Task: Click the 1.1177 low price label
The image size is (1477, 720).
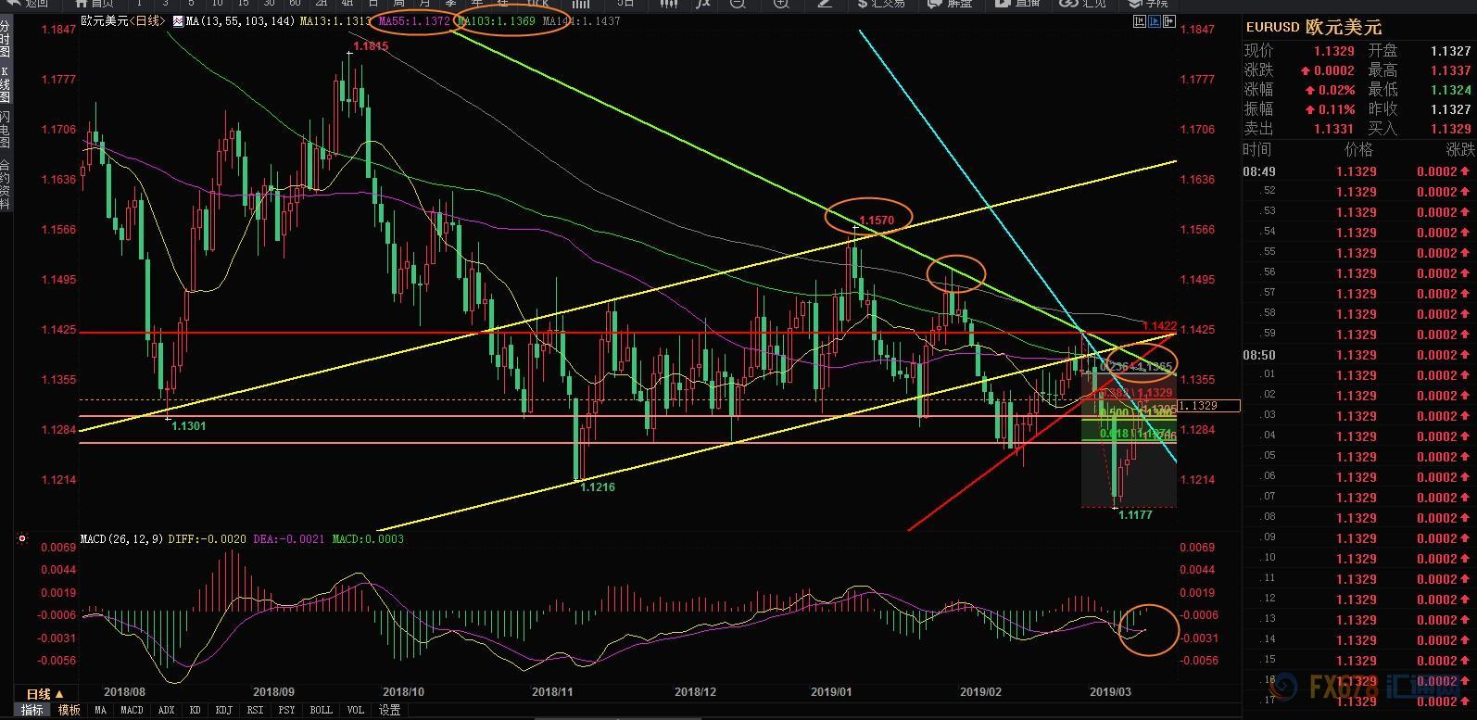Action: point(1135,514)
